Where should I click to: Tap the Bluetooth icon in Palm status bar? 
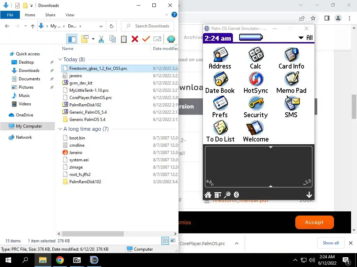click(236, 195)
